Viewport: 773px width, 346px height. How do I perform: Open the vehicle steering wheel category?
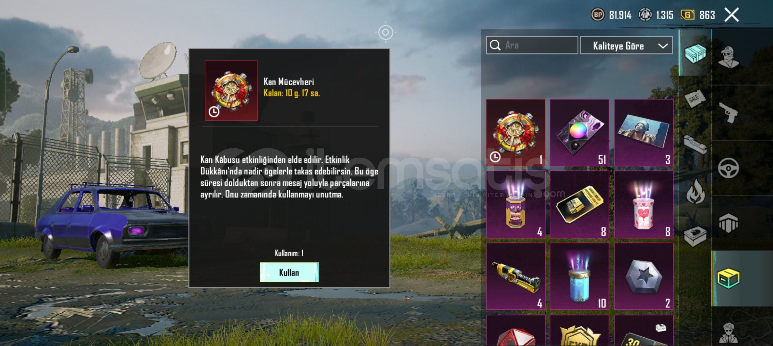728,168
